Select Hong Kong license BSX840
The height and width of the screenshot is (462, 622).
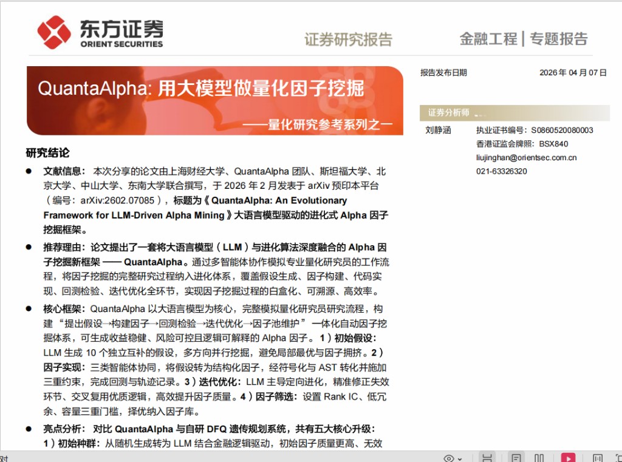pos(553,144)
